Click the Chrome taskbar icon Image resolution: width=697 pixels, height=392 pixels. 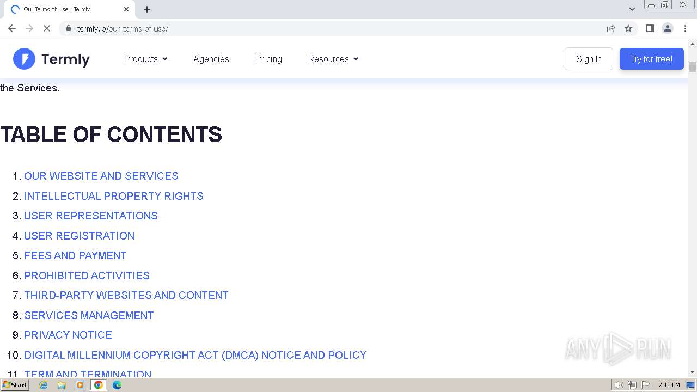(x=99, y=385)
